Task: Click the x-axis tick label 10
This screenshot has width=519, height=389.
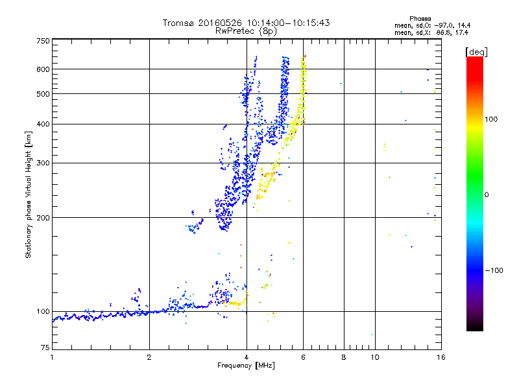Action: pos(375,357)
